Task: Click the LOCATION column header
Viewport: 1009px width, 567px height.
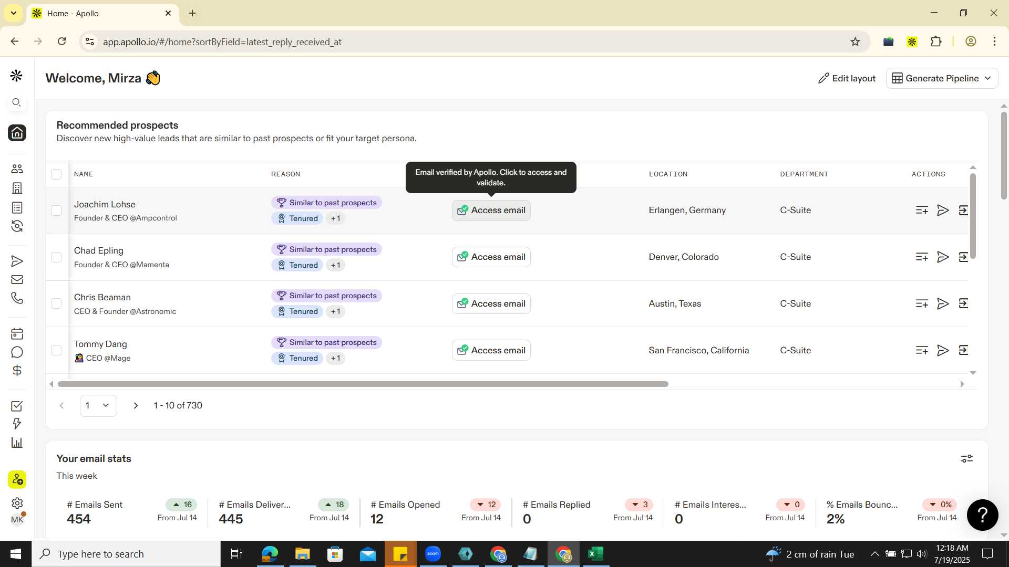Action: (668, 174)
